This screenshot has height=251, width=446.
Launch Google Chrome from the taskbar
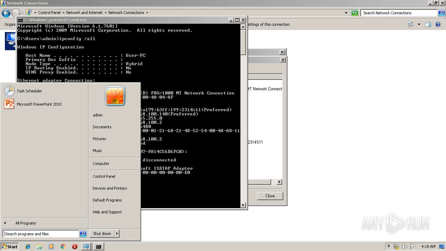(x=63, y=246)
